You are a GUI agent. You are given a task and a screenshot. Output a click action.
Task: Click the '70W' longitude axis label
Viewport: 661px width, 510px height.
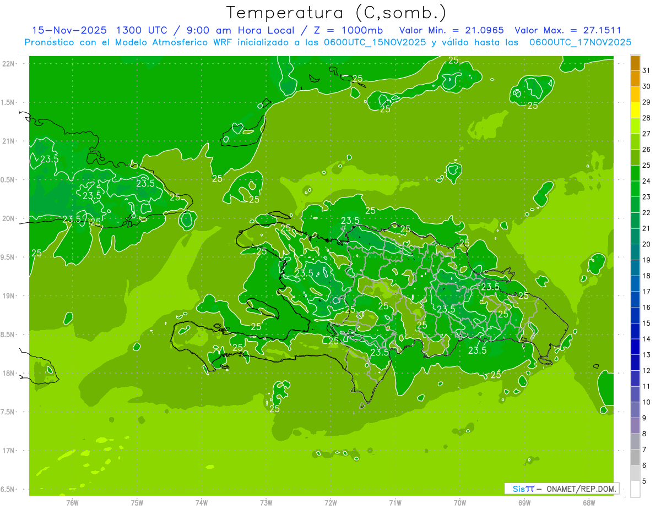coord(460,503)
